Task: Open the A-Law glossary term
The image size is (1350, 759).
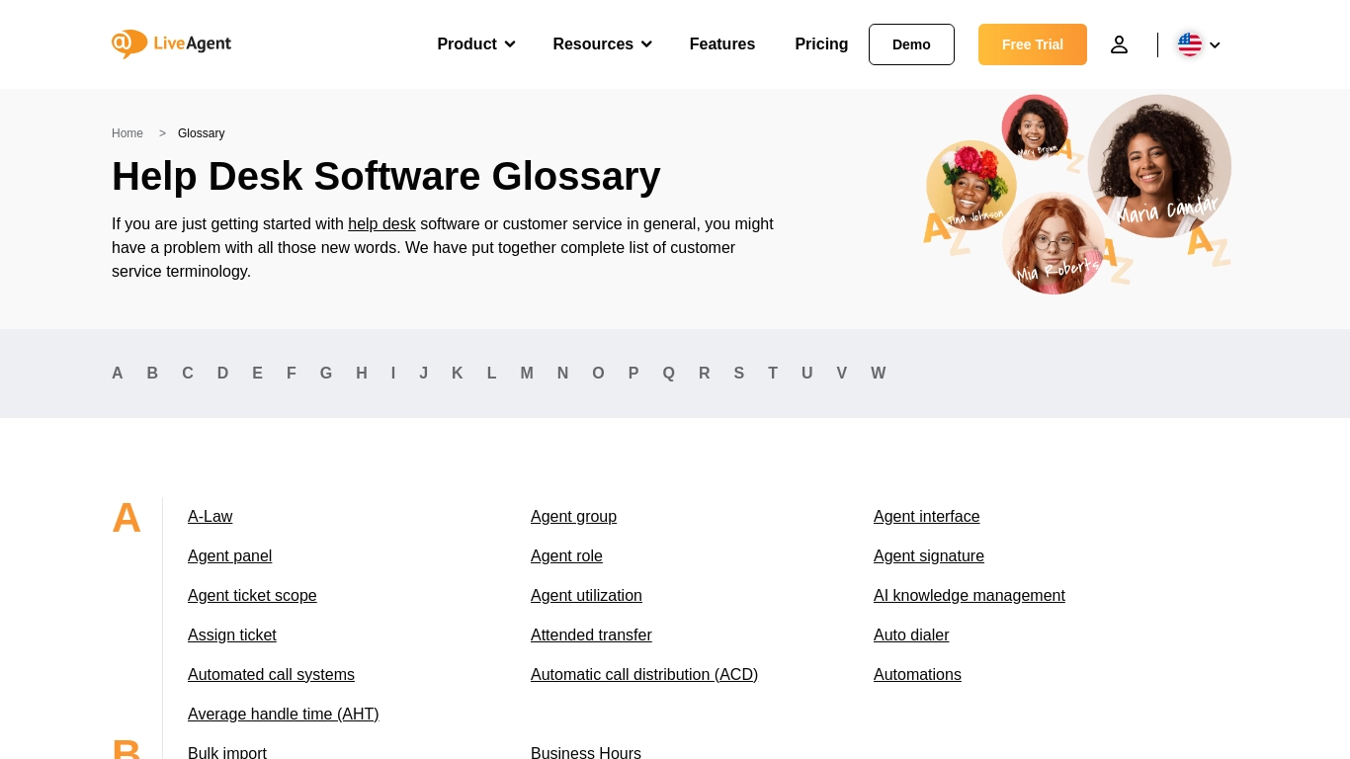Action: 211,517
